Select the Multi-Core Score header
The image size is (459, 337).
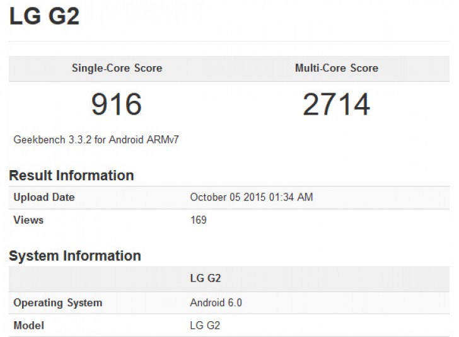tap(337, 68)
